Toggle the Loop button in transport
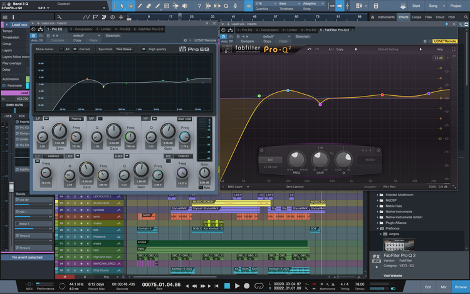Viewport: 470px width, 294px height. [259, 286]
